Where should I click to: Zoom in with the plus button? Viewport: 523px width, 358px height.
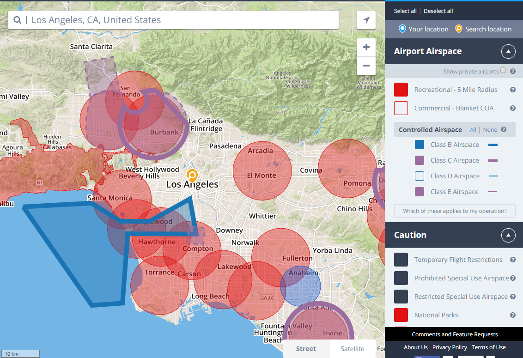click(366, 47)
